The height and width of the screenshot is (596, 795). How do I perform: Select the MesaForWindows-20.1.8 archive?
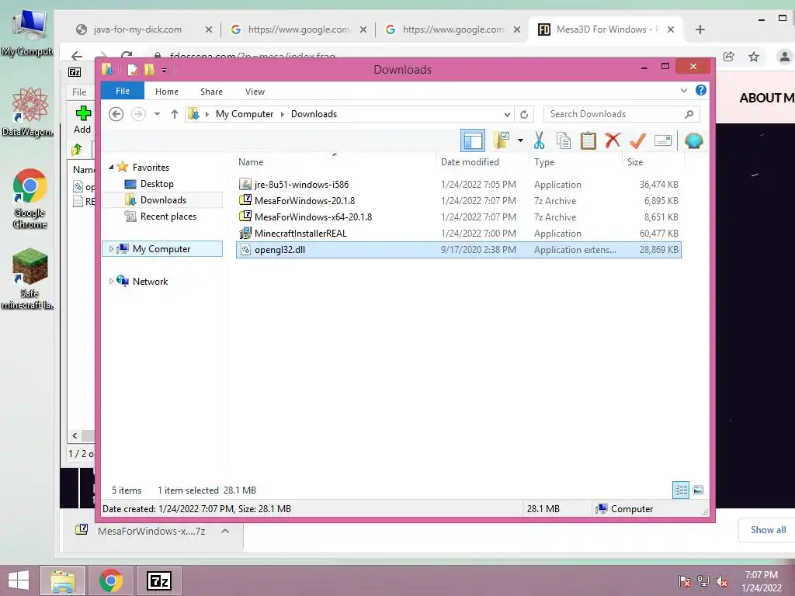pyautogui.click(x=458, y=201)
